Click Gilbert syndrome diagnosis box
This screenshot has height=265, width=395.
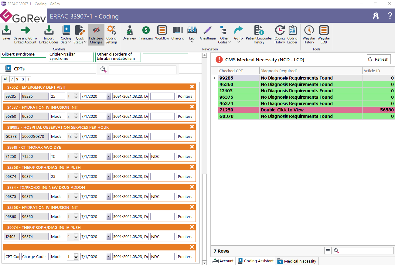click(23, 55)
